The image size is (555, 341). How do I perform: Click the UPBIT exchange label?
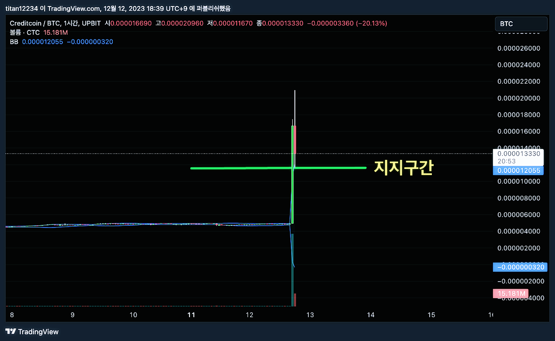coord(91,23)
